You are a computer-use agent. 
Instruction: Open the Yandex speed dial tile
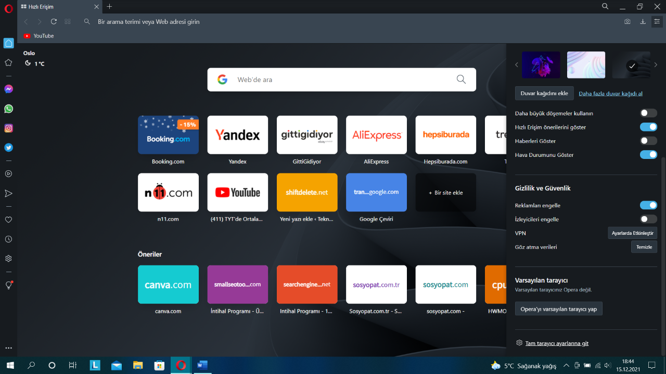point(237,135)
